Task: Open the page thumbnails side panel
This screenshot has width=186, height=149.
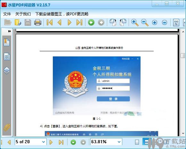Action: (7, 56)
